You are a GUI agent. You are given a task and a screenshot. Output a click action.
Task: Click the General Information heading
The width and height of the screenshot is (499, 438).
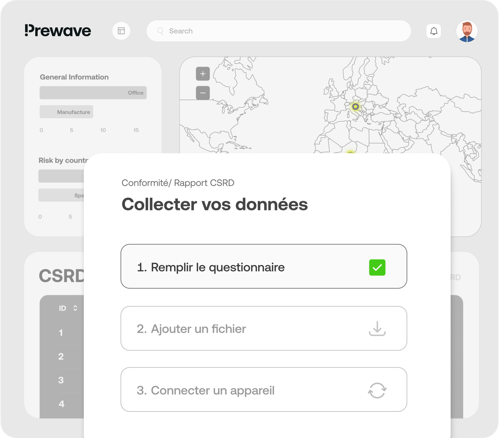[x=74, y=77]
